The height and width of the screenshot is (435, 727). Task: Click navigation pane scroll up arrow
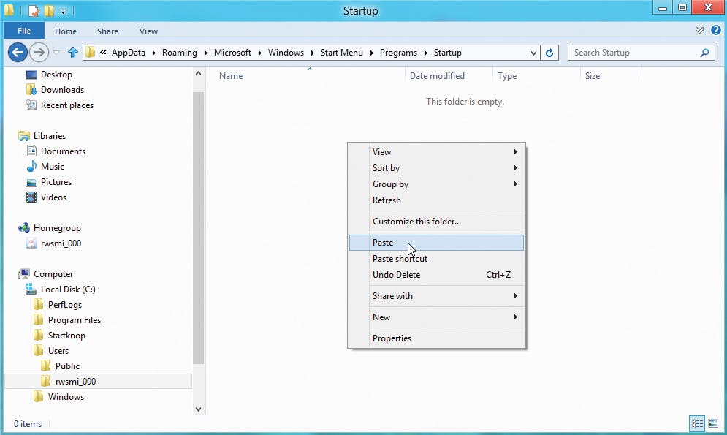pyautogui.click(x=199, y=73)
